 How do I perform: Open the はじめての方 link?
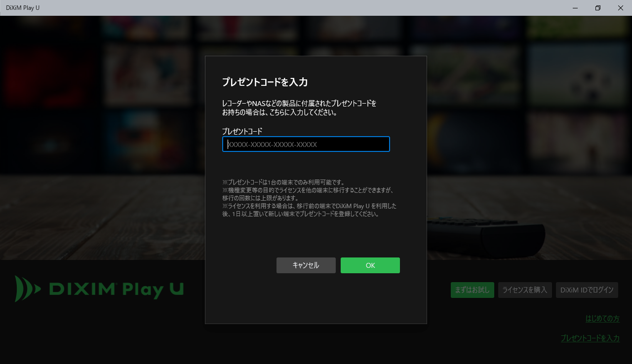(602, 319)
